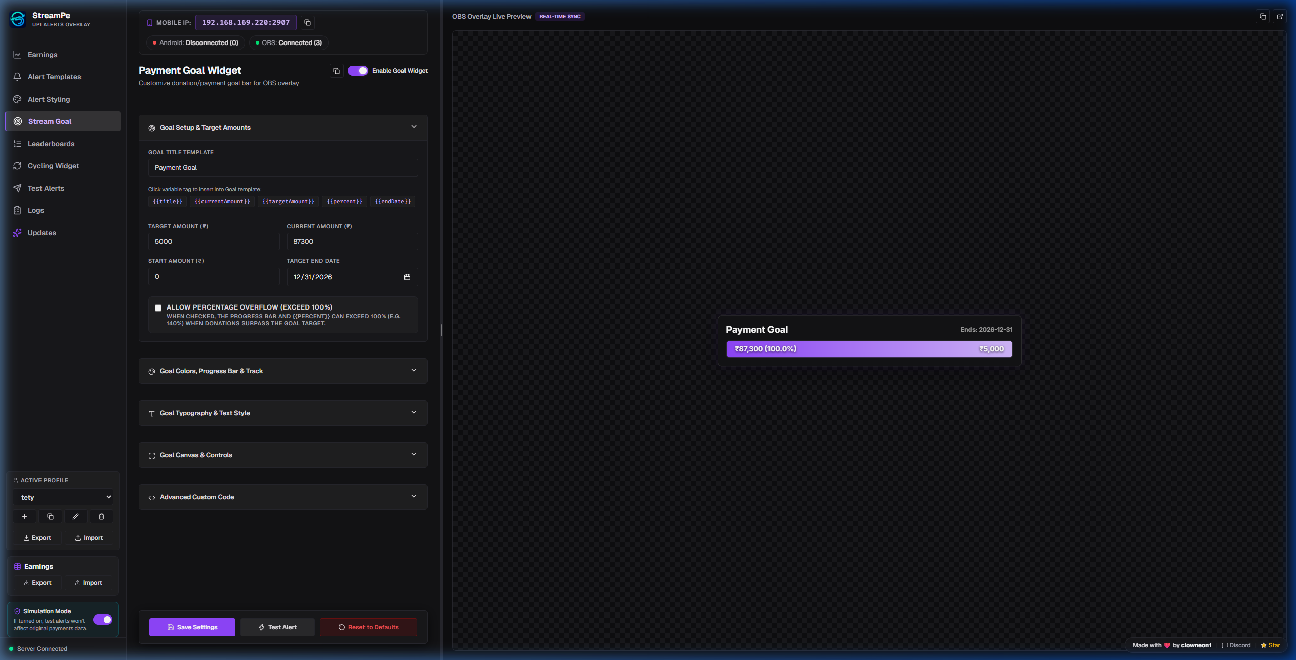Go to Test Alerts in sidebar
This screenshot has height=660, width=1296.
pos(63,188)
